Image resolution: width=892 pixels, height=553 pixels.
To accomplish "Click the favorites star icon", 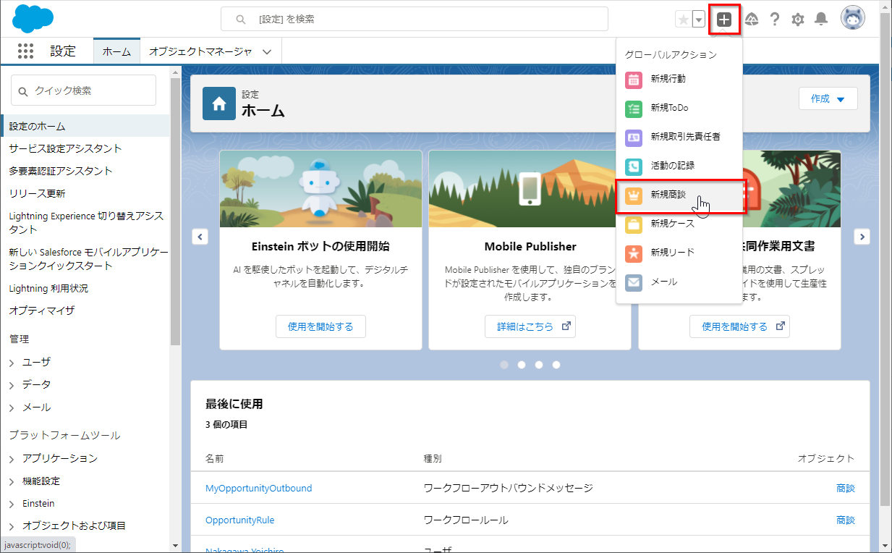I will pyautogui.click(x=683, y=20).
